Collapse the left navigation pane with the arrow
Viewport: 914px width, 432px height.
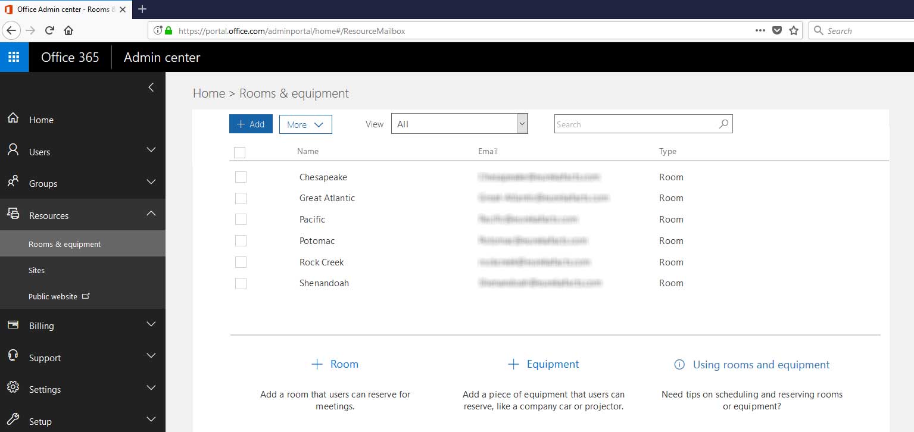pos(151,87)
